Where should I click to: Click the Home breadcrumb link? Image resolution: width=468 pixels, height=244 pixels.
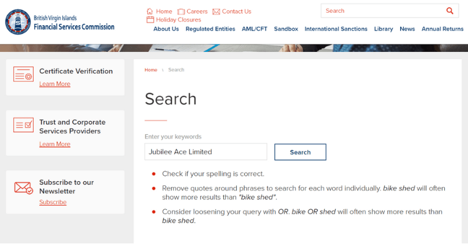[150, 70]
